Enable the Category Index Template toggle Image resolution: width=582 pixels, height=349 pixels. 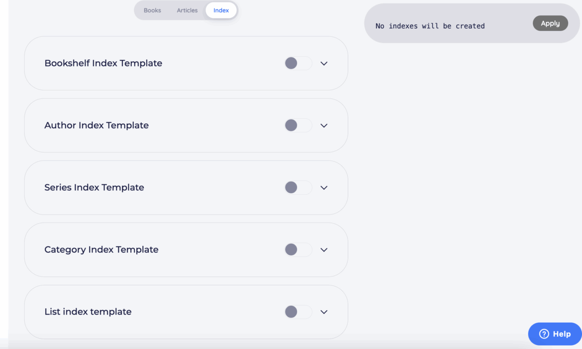pyautogui.click(x=298, y=250)
